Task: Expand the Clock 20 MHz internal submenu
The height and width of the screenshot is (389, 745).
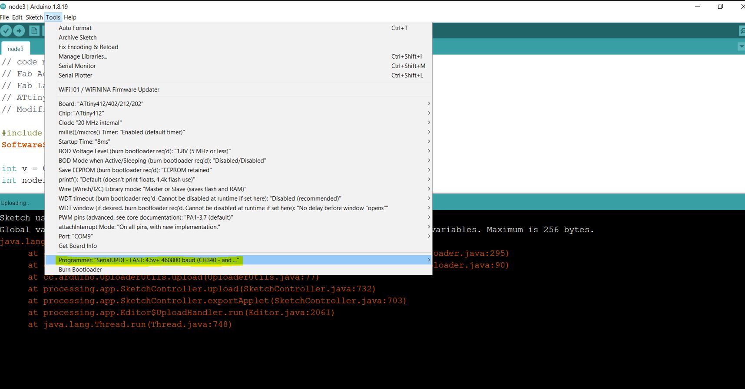Action: tap(238, 123)
